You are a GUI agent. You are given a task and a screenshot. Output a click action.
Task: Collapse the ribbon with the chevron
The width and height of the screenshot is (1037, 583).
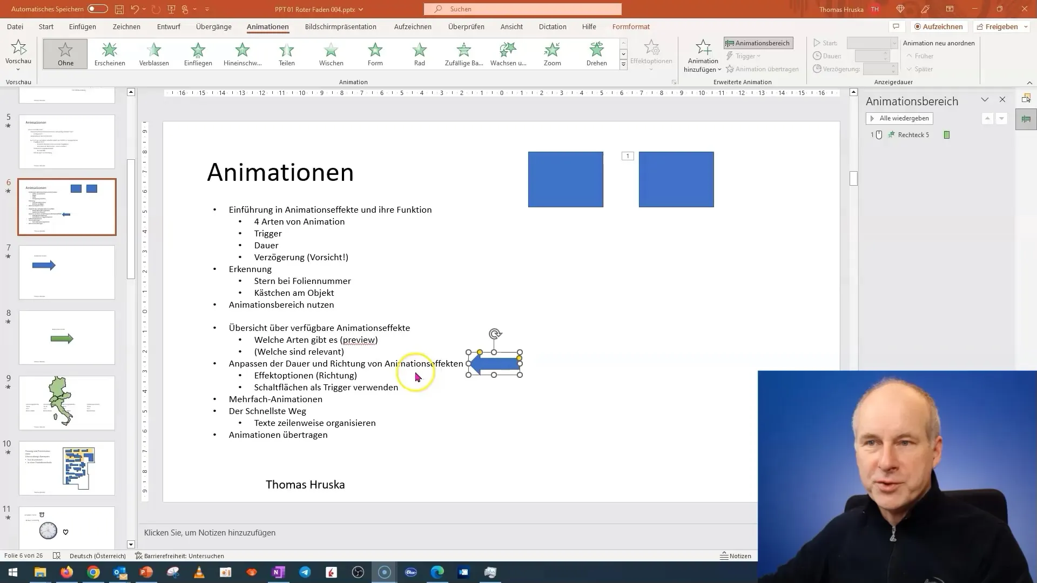1029,83
